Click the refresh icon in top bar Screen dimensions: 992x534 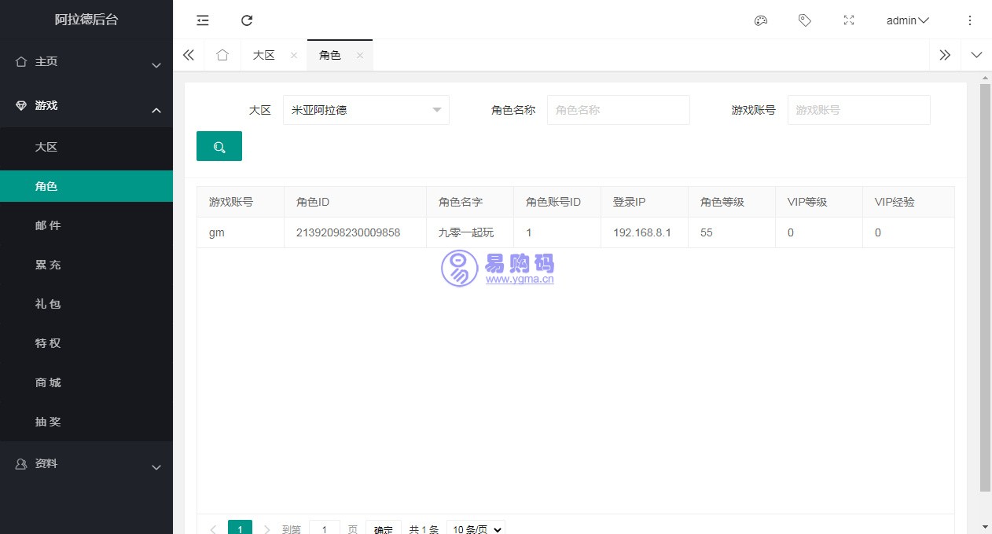[x=247, y=20]
